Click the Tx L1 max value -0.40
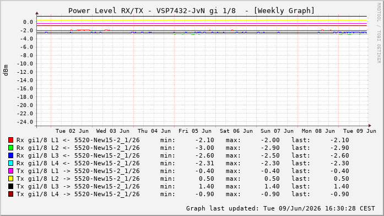 point(270,171)
